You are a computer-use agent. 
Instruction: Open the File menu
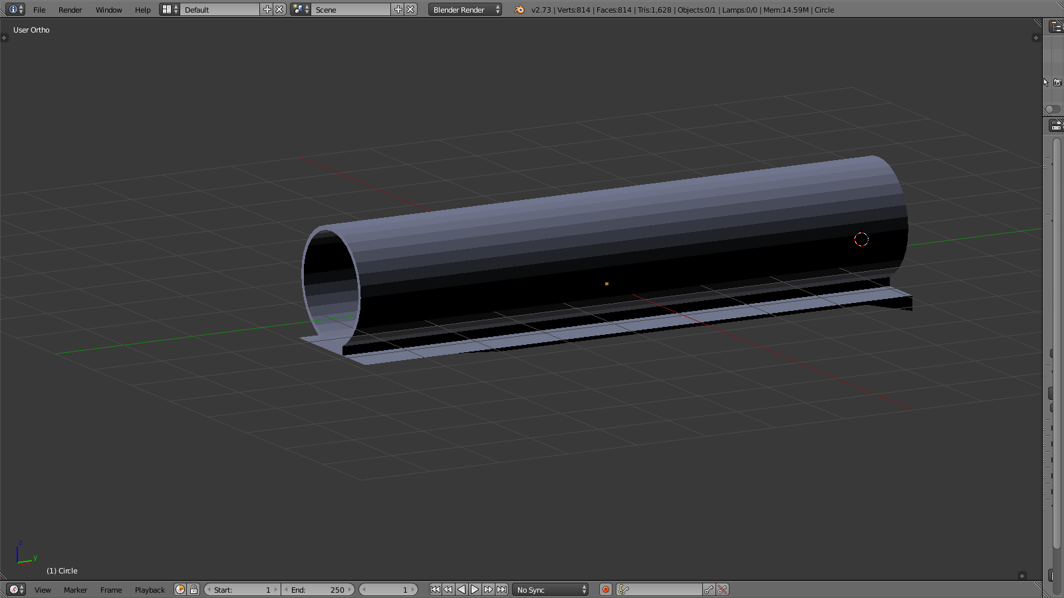[39, 10]
